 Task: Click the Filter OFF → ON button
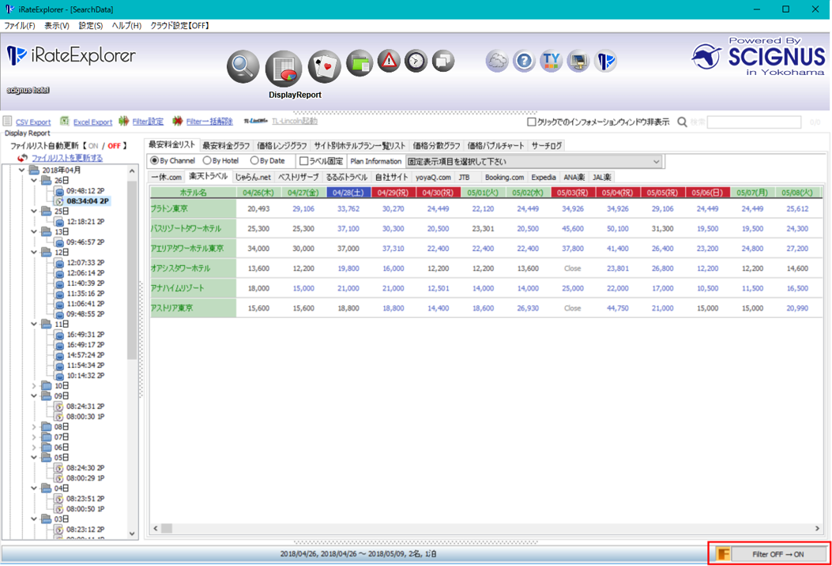(x=777, y=554)
